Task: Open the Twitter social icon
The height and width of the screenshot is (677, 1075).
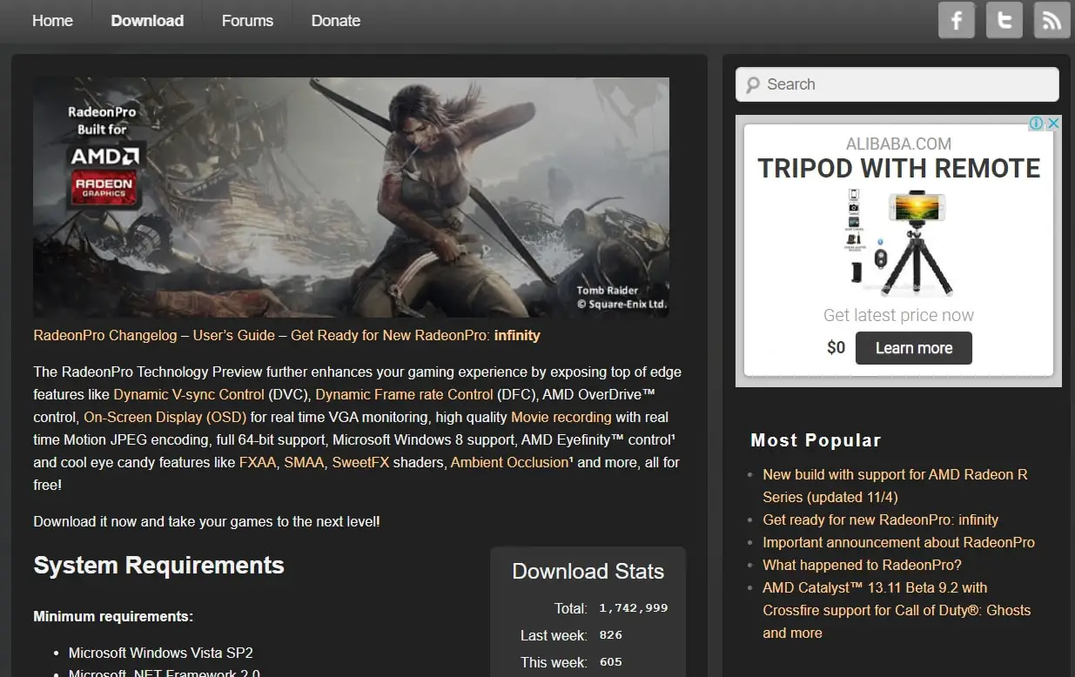Action: pos(1004,20)
